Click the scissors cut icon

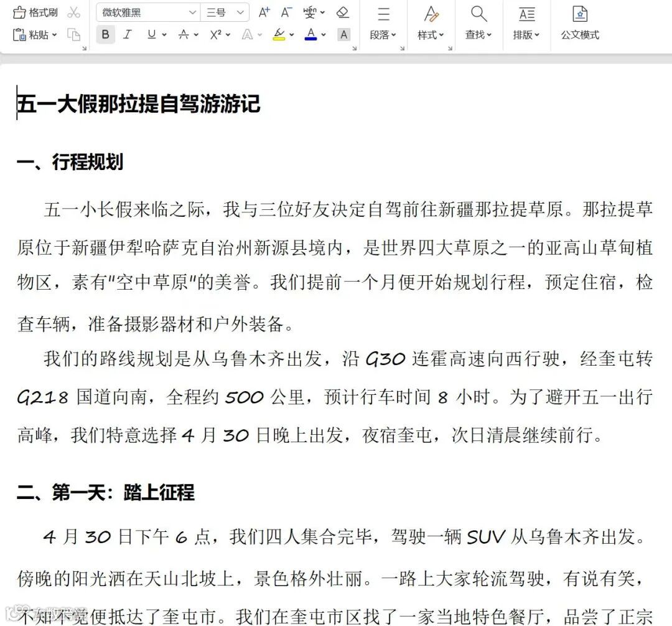pyautogui.click(x=73, y=12)
